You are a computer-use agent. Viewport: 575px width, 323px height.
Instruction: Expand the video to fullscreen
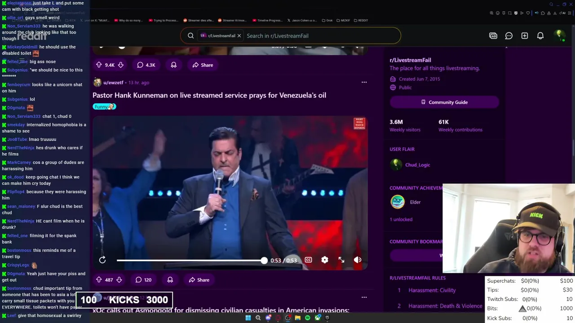(x=341, y=260)
